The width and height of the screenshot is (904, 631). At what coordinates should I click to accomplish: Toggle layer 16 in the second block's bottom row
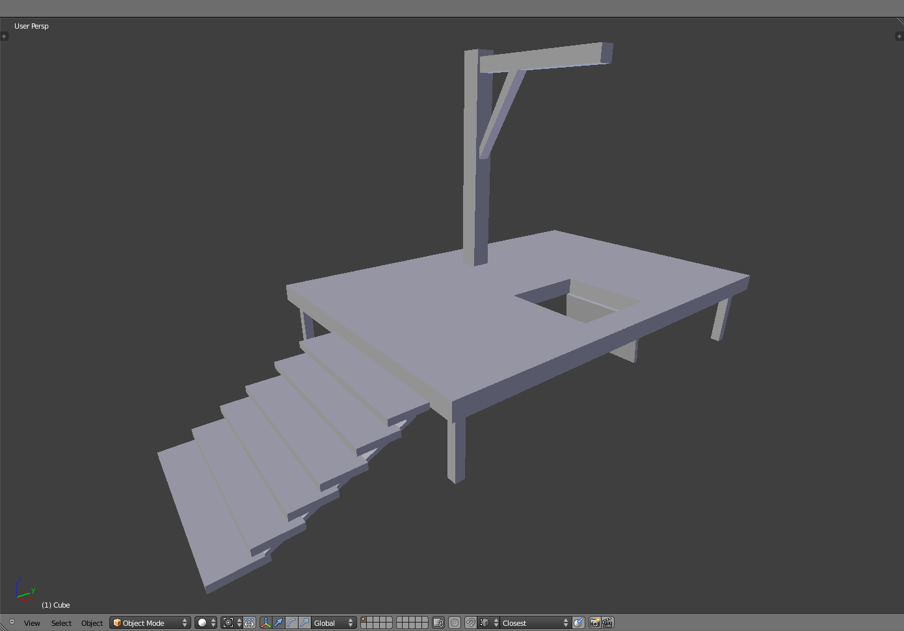[400, 626]
